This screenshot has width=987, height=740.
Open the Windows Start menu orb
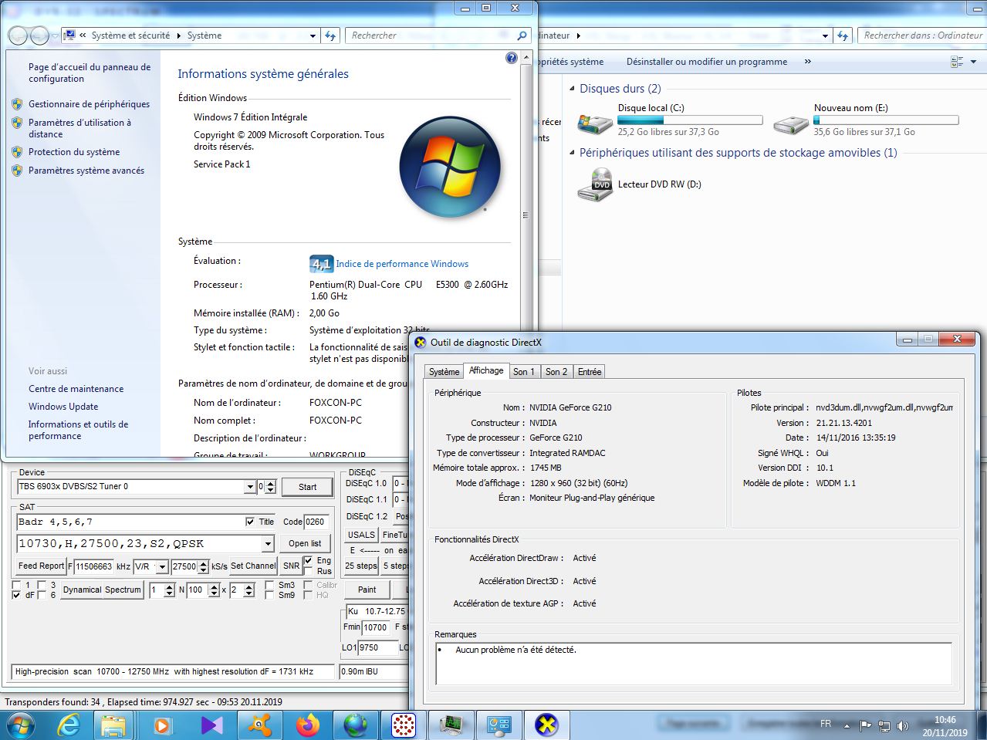(x=20, y=725)
